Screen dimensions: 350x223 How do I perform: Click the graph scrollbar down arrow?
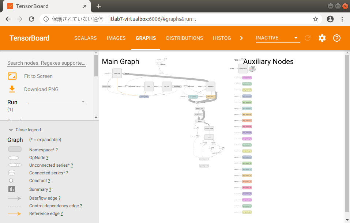click(x=347, y=220)
